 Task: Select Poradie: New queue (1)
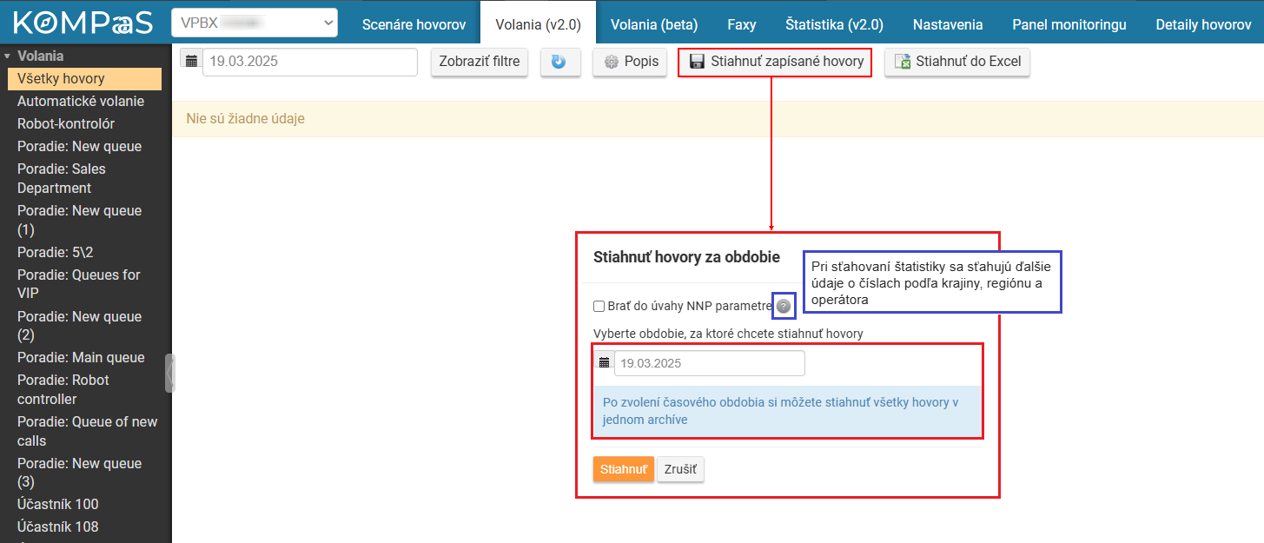[79, 220]
